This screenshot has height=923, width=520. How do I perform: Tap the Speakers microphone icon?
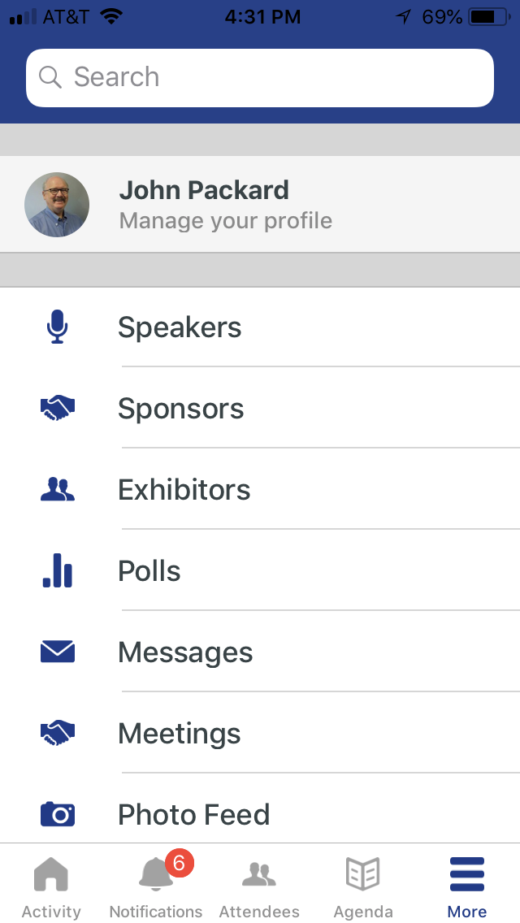point(57,327)
